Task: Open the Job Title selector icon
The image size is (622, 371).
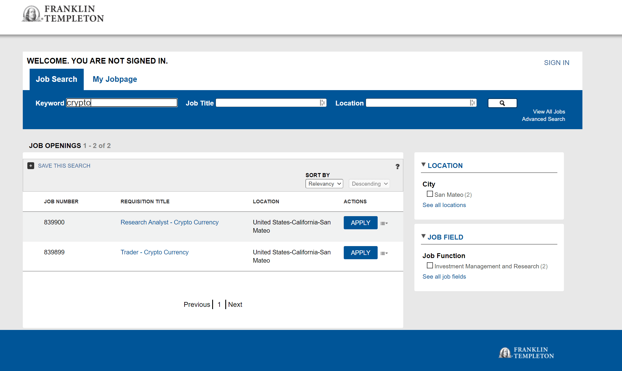Action: pyautogui.click(x=322, y=103)
